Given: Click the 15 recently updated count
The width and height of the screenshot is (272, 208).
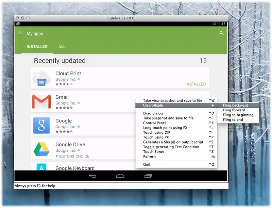Looking at the screenshot, I should [203, 61].
